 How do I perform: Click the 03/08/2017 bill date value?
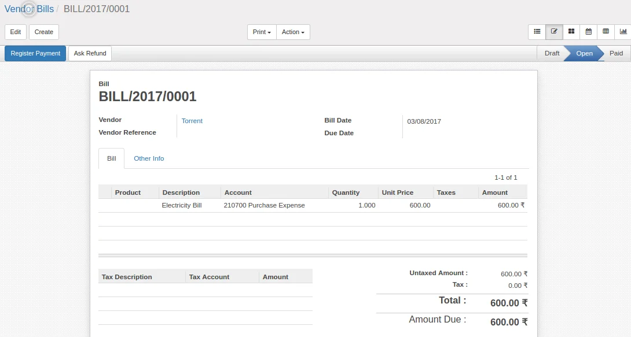(x=424, y=121)
